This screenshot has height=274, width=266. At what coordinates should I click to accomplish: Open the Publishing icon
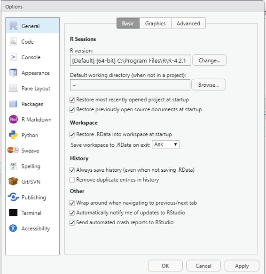click(13, 197)
